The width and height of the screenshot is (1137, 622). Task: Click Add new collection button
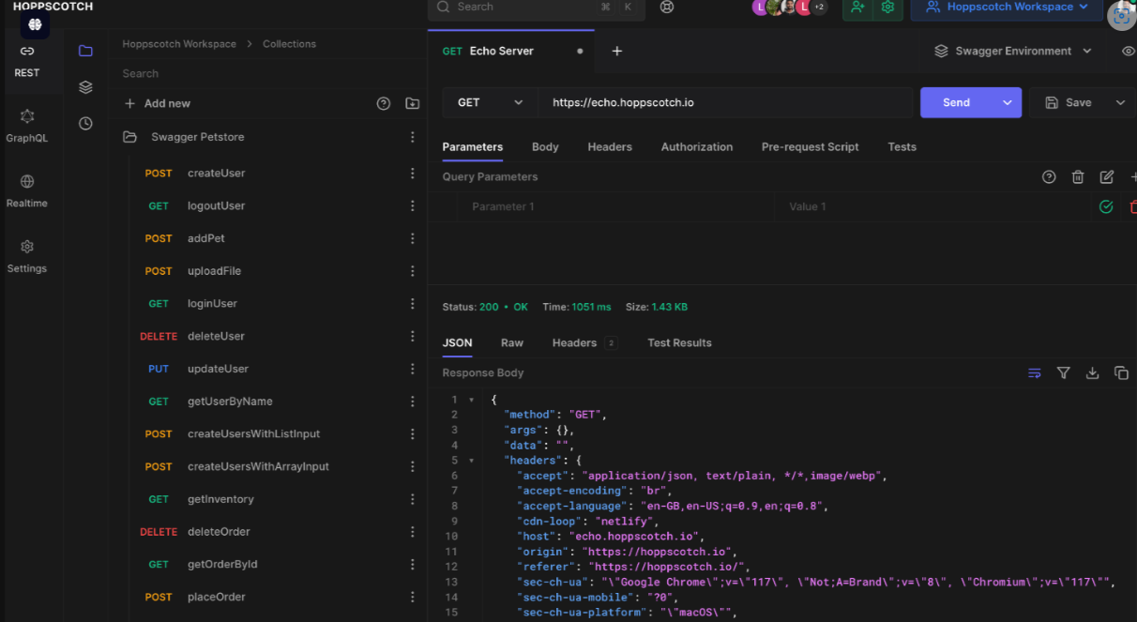pos(158,103)
